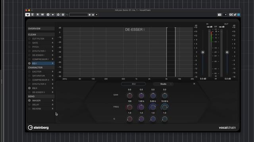Toggle power for EQ II module
254x142 pixels.
click(x=29, y=88)
